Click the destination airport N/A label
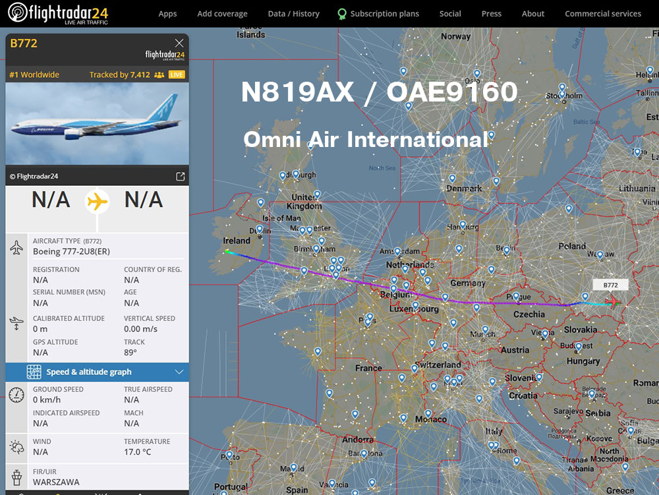This screenshot has width=659, height=495. (x=143, y=200)
